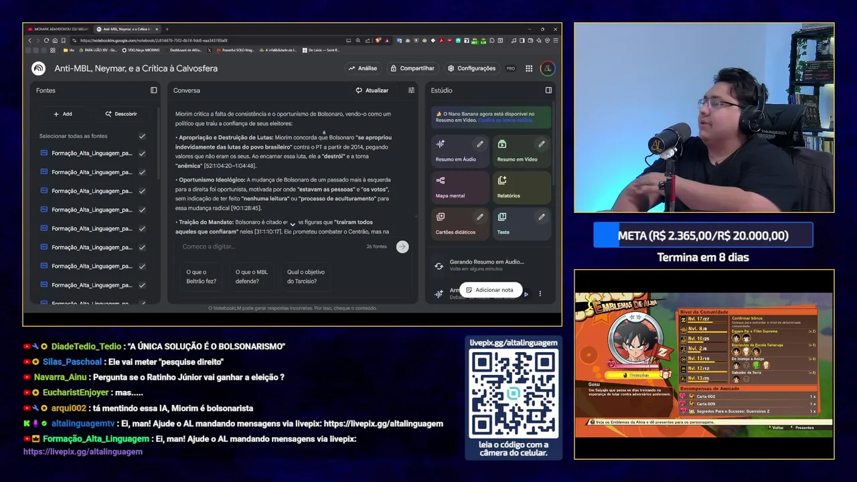857x482 pixels.
Task: Open VDO.Ninja MIORIM3 bookmark
Action: (x=141, y=50)
